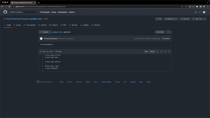The image size is (210, 118).
Task: Click Mohamed Elsayed's commit avatar
Action: (x=41, y=39)
